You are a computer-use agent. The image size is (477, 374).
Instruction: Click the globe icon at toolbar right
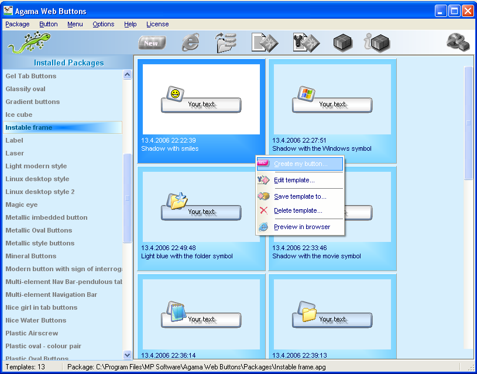pos(457,41)
